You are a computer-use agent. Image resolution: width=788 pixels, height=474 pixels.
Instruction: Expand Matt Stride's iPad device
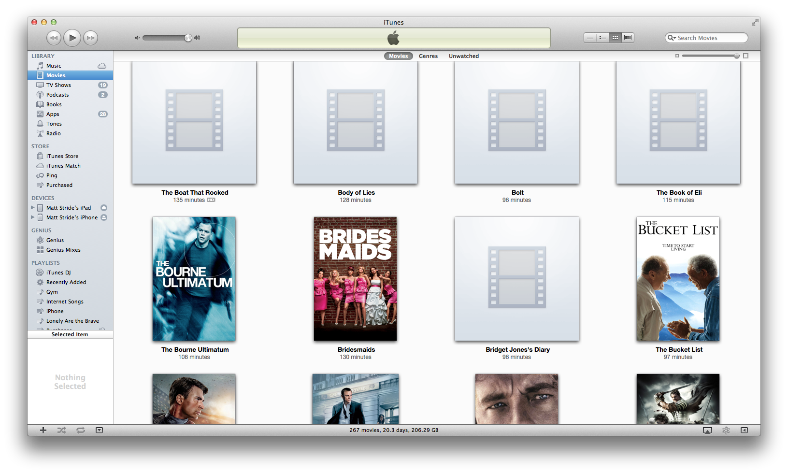click(32, 208)
